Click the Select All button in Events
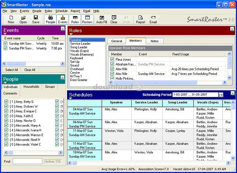This screenshot has height=173, width=237. (11, 70)
